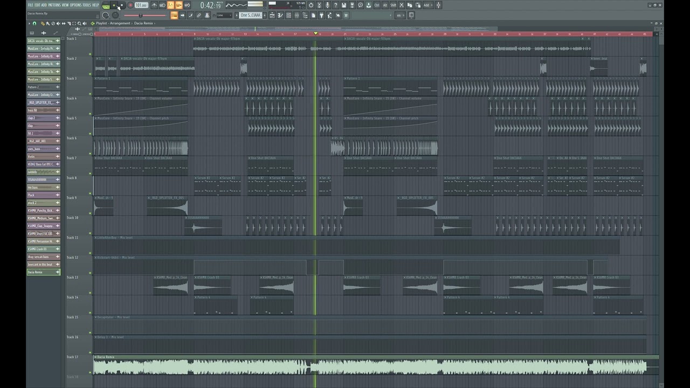Open the OPTIONS menu
Image resolution: width=690 pixels, height=388 pixels.
click(75, 5)
